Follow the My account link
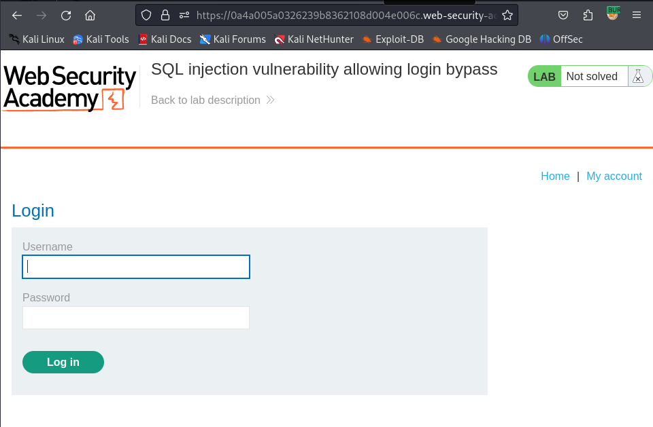The height and width of the screenshot is (427, 653). point(614,177)
